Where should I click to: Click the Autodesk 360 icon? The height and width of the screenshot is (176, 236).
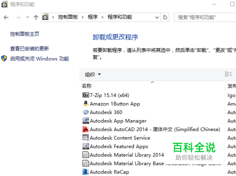[x=85, y=112]
